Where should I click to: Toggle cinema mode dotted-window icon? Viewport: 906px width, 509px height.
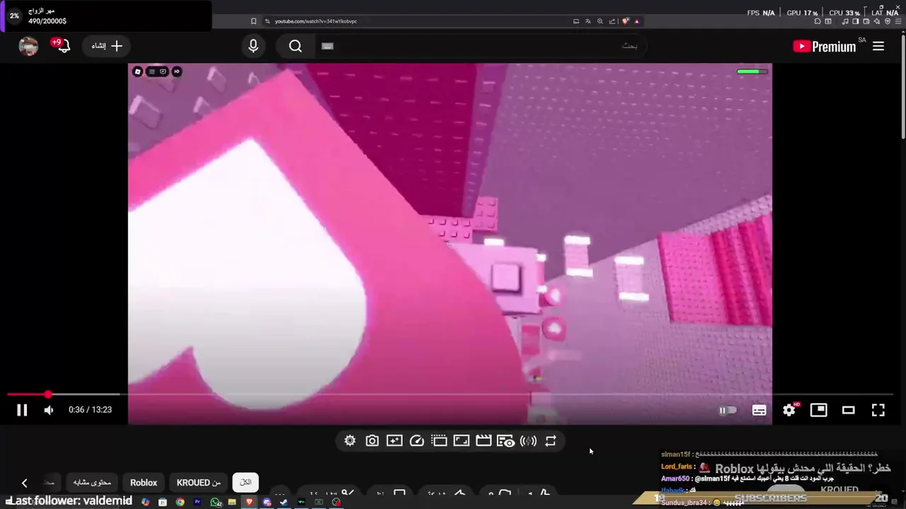(439, 440)
